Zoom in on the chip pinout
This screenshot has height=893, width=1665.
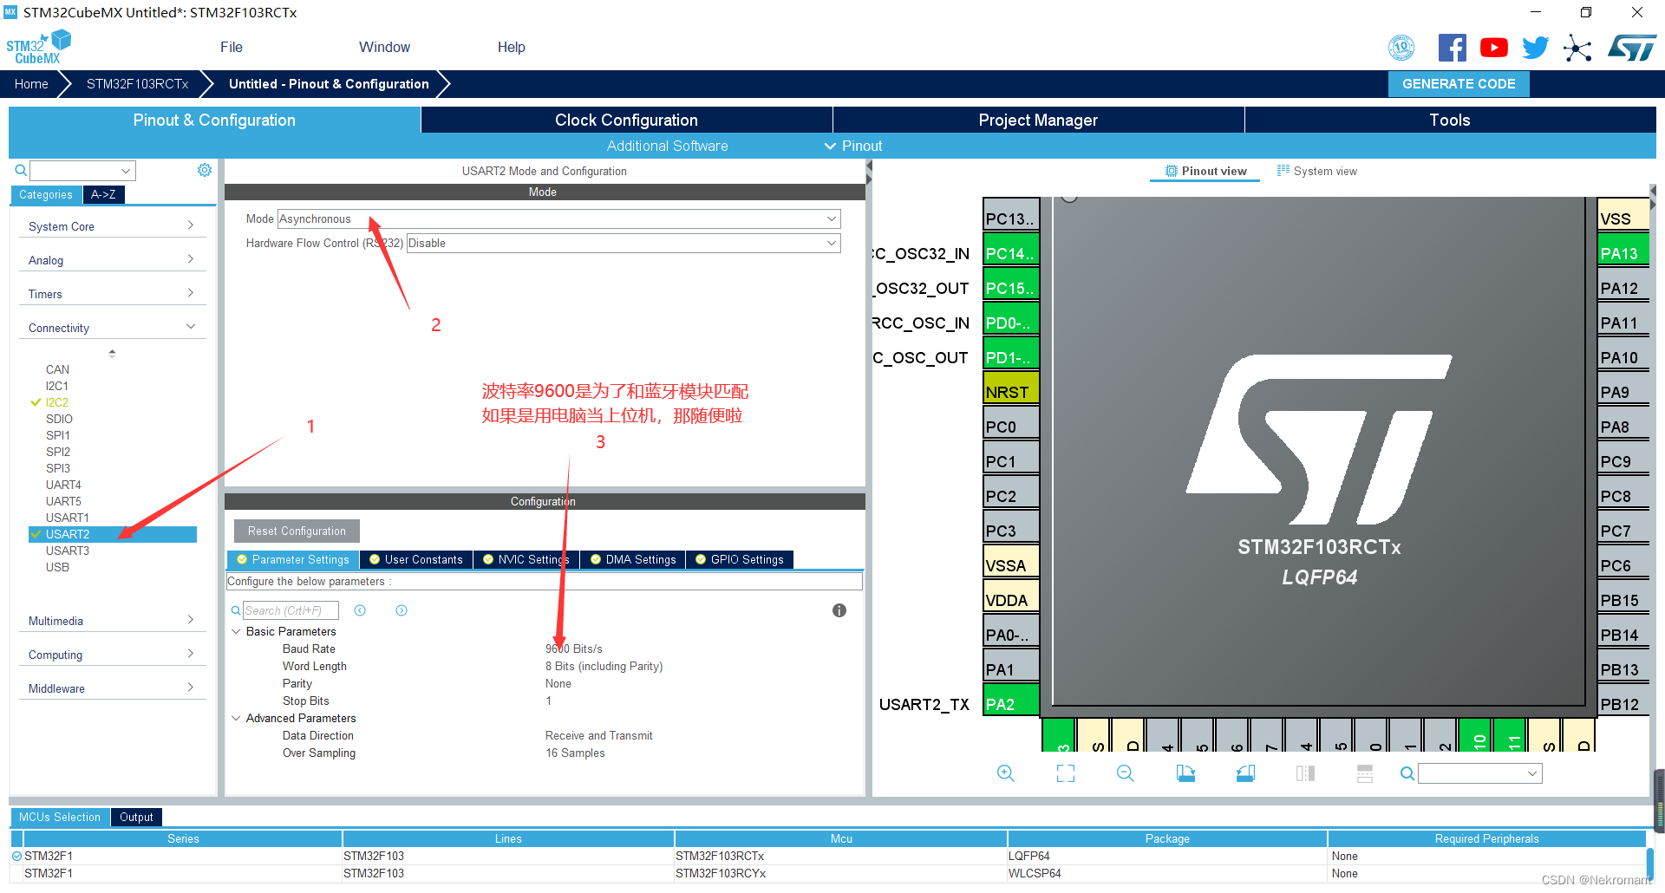pyautogui.click(x=1006, y=773)
